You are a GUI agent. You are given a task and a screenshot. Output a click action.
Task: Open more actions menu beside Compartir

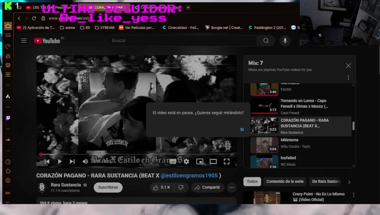point(232,188)
